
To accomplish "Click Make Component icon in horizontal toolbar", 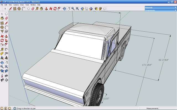I will 28,9.
